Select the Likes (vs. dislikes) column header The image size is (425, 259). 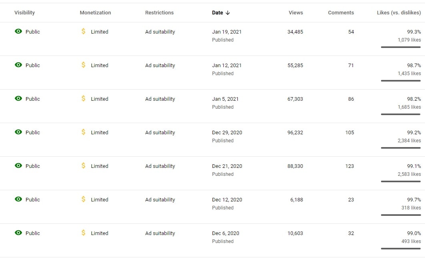point(399,13)
